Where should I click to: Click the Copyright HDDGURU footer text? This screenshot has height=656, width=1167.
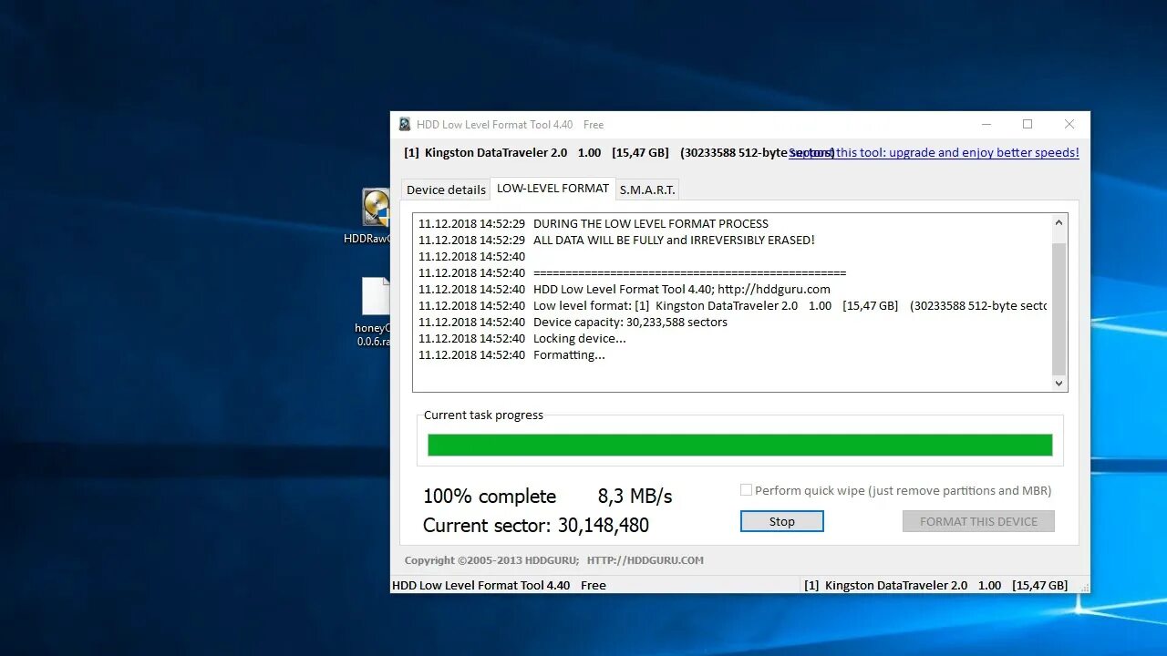(x=554, y=560)
